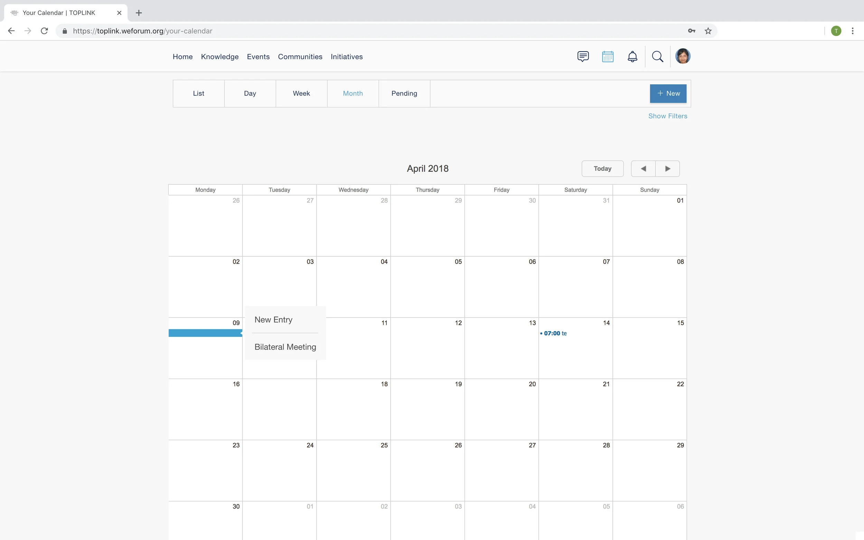The height and width of the screenshot is (540, 864).
Task: Go to next month arrow
Action: tap(667, 169)
